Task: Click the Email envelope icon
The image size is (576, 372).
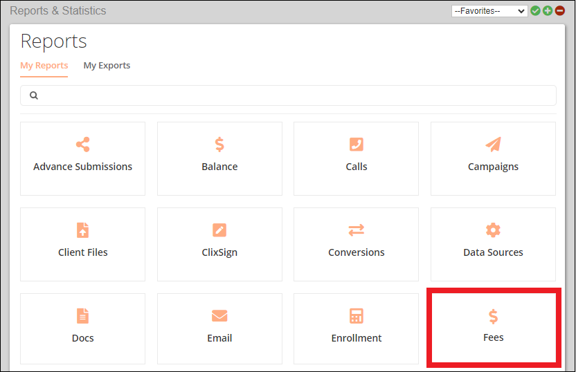Action: point(219,316)
